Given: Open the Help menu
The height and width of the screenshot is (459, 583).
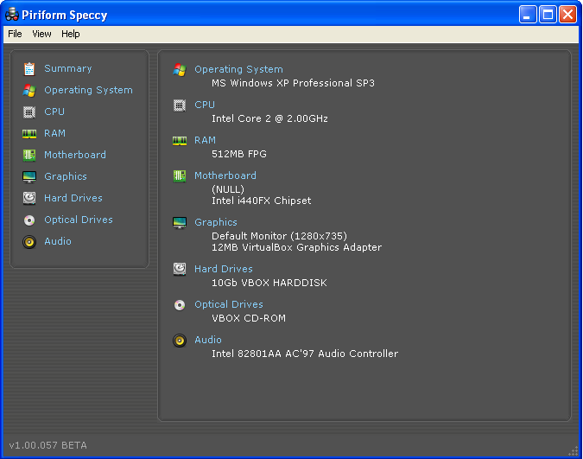Looking at the screenshot, I should tap(71, 35).
